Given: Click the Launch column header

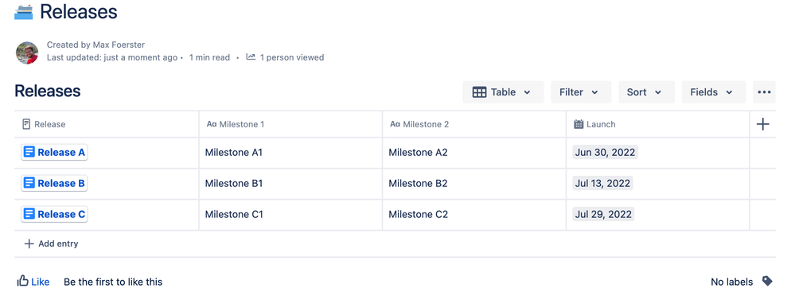Looking at the screenshot, I should (x=657, y=124).
